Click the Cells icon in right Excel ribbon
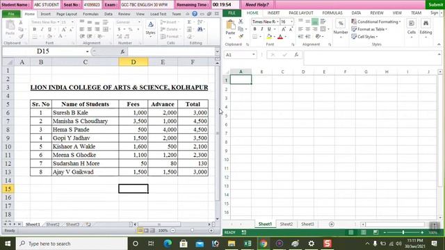This screenshot has width=445, height=250. click(412, 23)
